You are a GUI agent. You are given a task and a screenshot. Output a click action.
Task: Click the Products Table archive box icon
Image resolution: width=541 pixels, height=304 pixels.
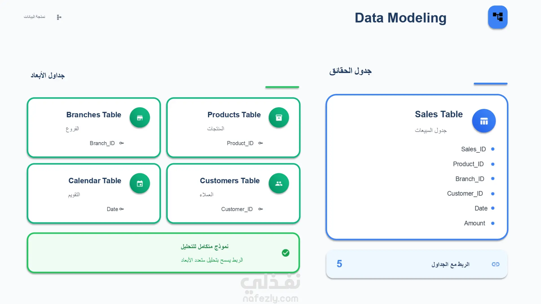coord(279,118)
